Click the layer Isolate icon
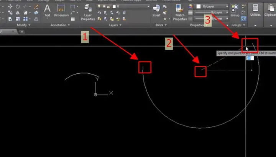The image size is (276, 157). point(105,13)
